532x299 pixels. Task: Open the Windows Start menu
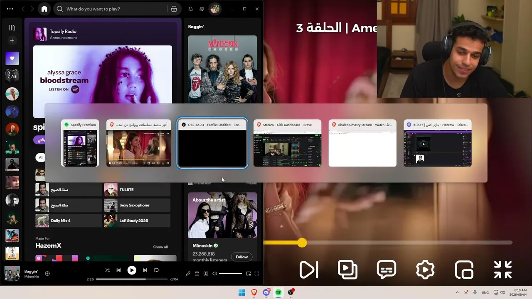tap(242, 292)
